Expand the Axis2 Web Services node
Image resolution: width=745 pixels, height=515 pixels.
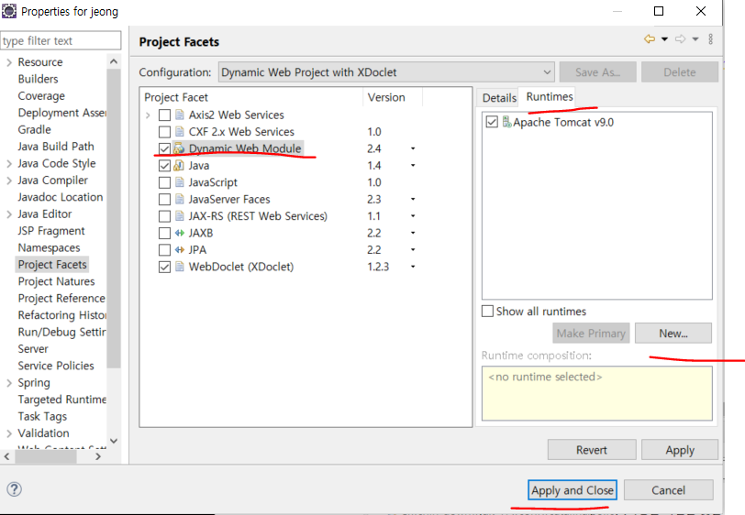coord(148,115)
